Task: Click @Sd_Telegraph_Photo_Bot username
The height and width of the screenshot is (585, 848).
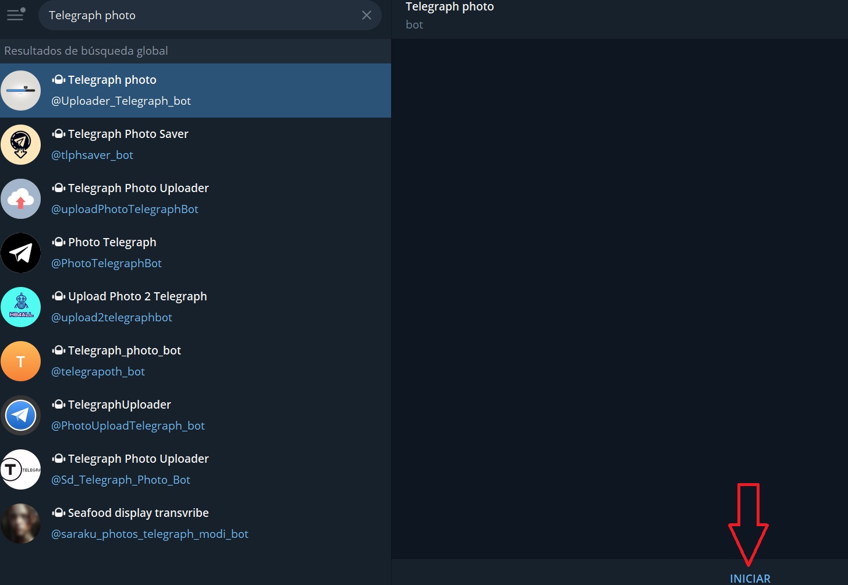Action: click(121, 480)
